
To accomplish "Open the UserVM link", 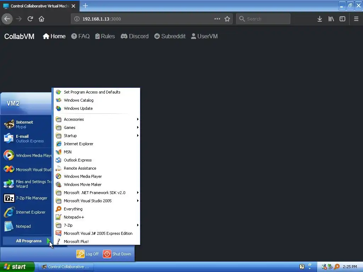I will pyautogui.click(x=204, y=36).
